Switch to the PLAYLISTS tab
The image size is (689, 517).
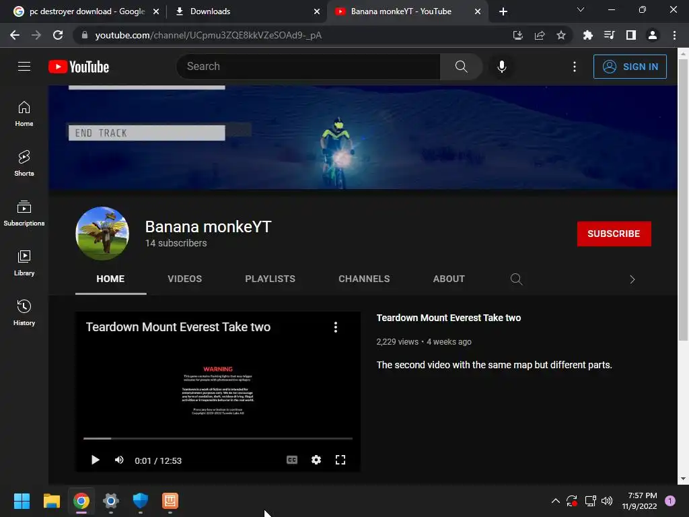coord(270,279)
